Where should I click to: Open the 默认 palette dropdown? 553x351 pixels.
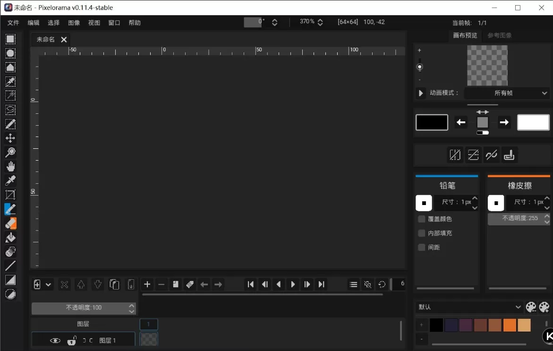[x=469, y=307]
